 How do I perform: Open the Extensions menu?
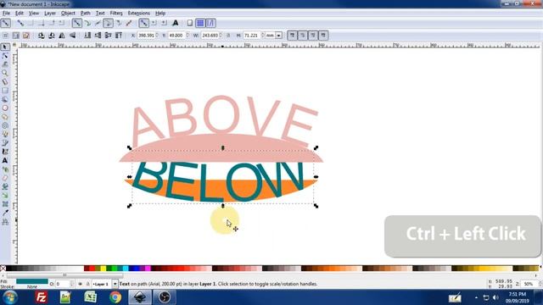[x=138, y=14]
